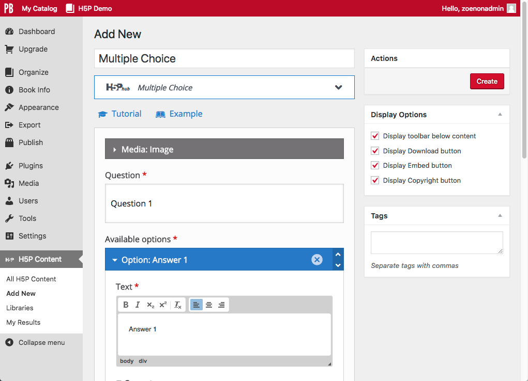Click the Media library icon

point(9,183)
